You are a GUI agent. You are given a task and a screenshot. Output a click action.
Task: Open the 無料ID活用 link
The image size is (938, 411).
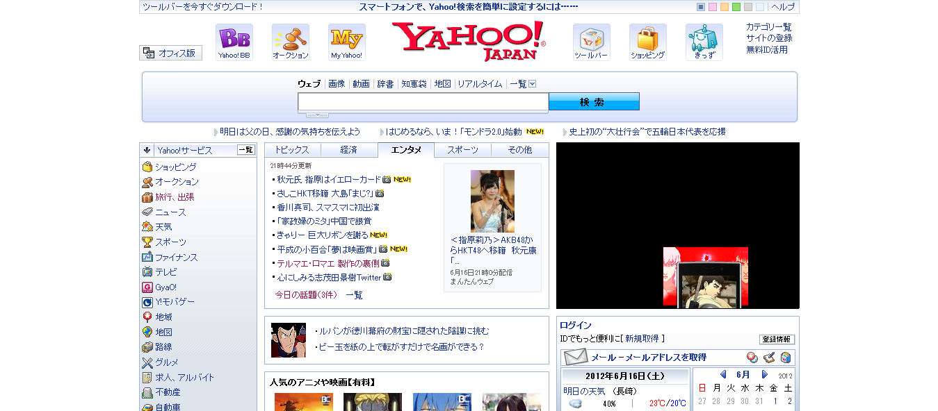coord(767,49)
